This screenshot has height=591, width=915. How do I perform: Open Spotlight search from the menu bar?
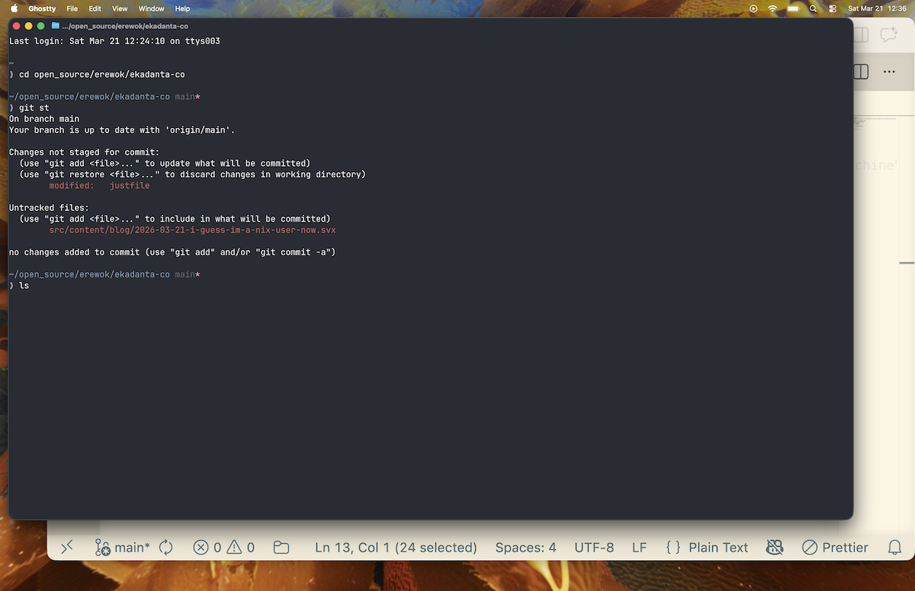tap(813, 8)
